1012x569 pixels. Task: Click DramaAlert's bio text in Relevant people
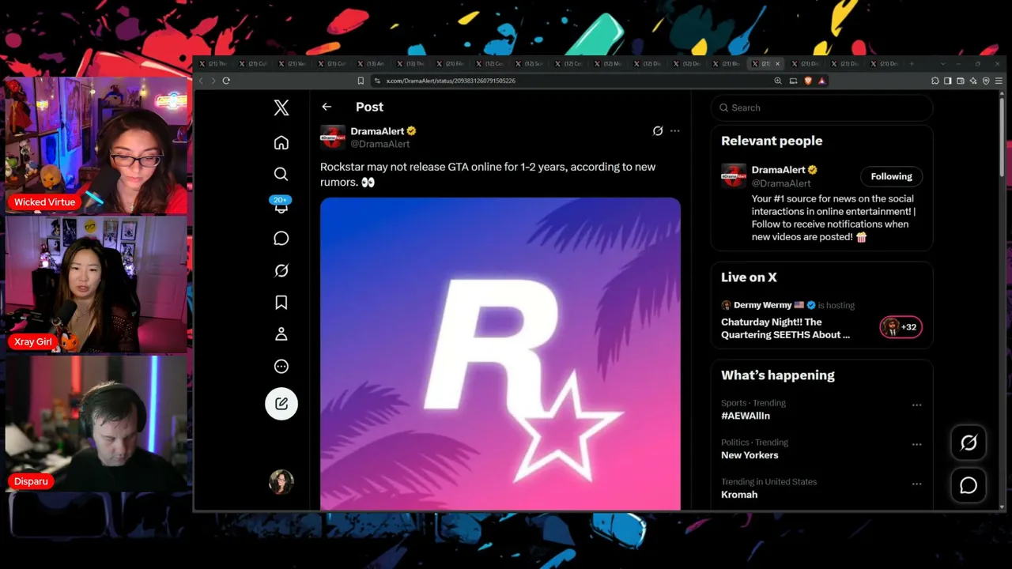pos(833,218)
